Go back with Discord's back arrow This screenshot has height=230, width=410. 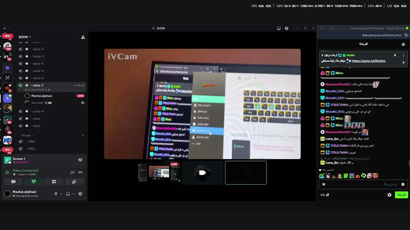point(4,28)
